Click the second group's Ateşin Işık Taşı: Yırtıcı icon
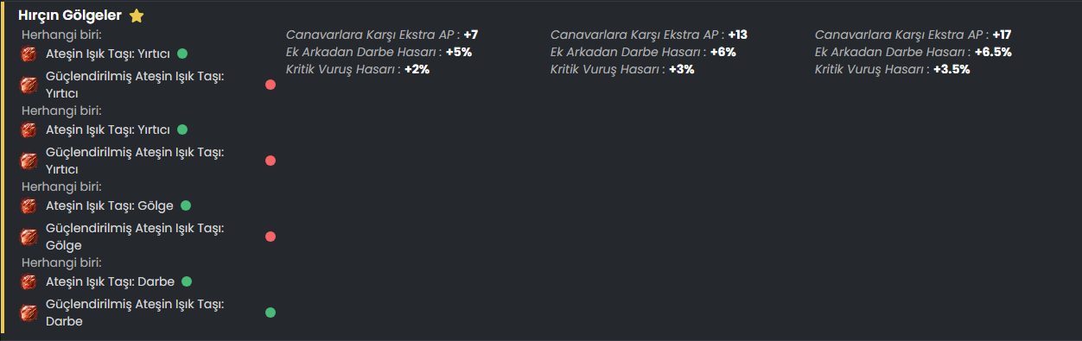1082x341 pixels. pos(29,129)
